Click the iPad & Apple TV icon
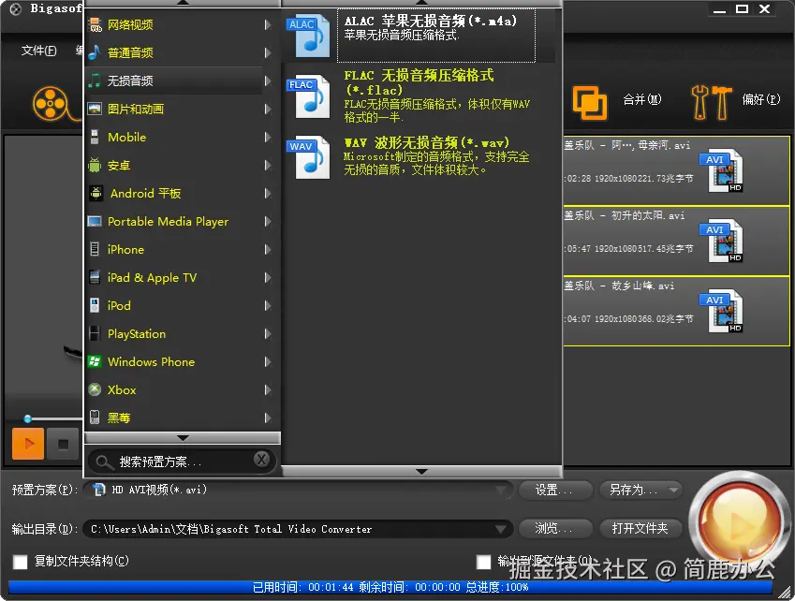The width and height of the screenshot is (795, 601). [95, 277]
